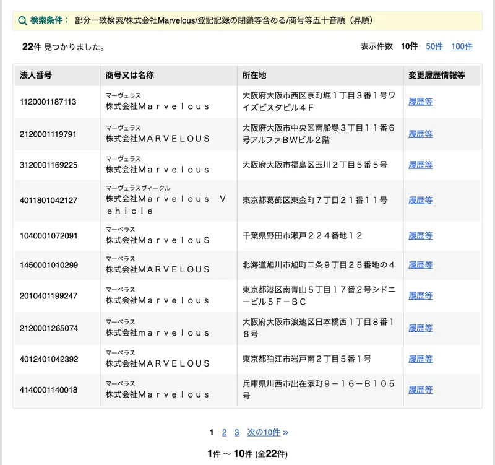
Task: Click the magnifier search condition icon
Action: pyautogui.click(x=22, y=21)
